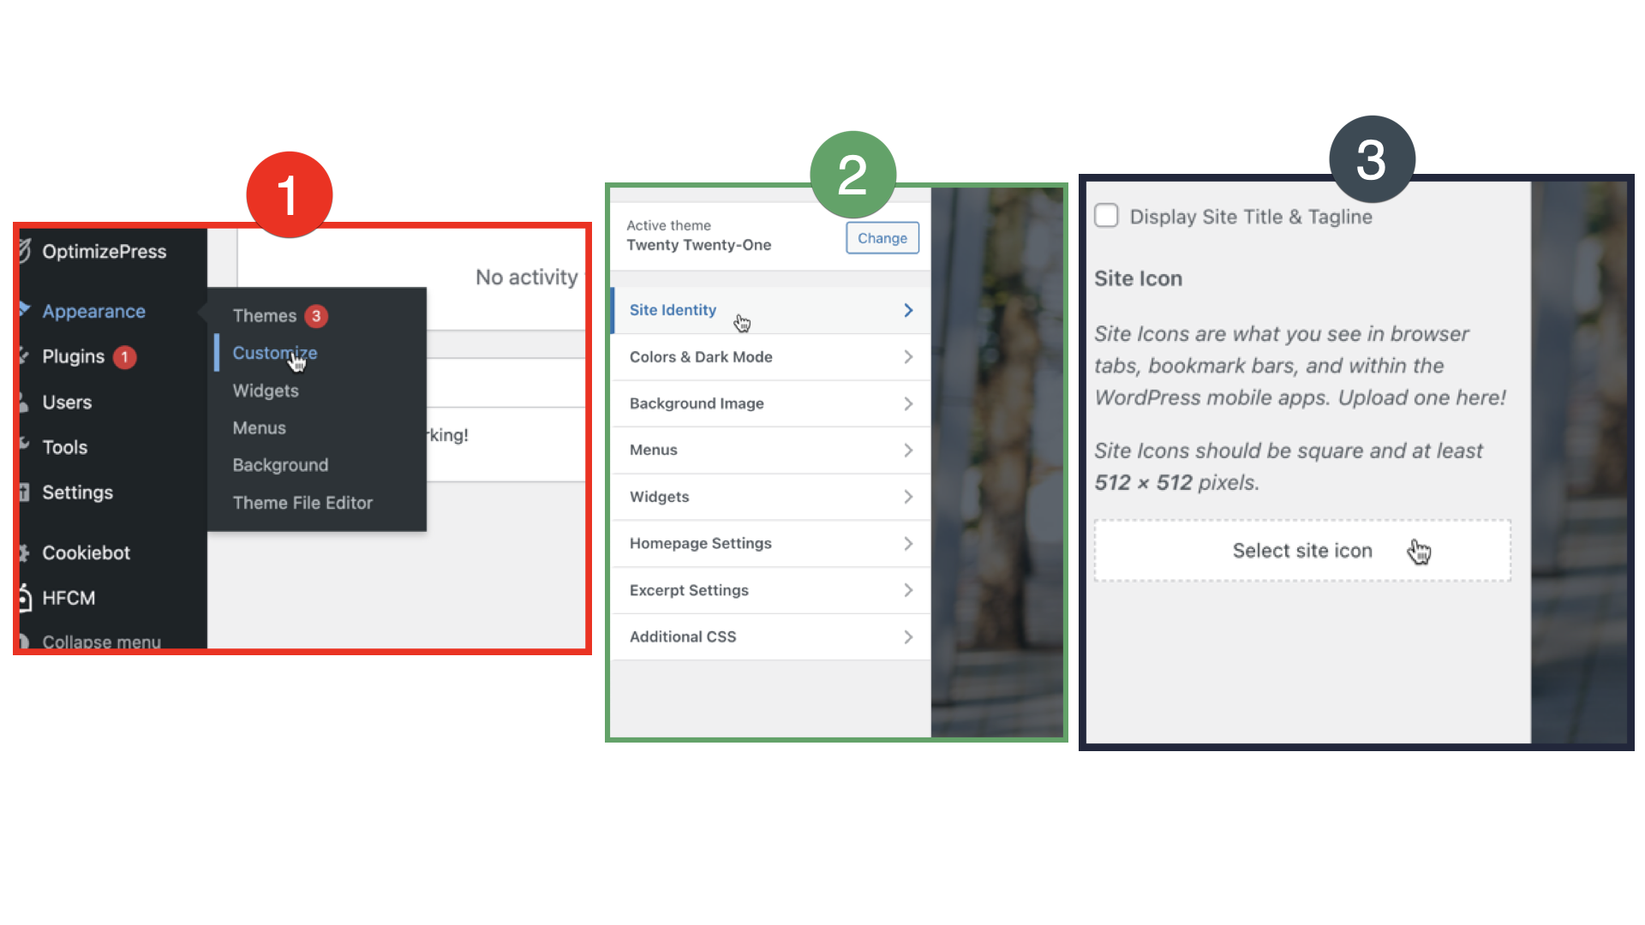Open Themes in Appearance submenu
Viewport: 1645px width, 925px height.
265,316
